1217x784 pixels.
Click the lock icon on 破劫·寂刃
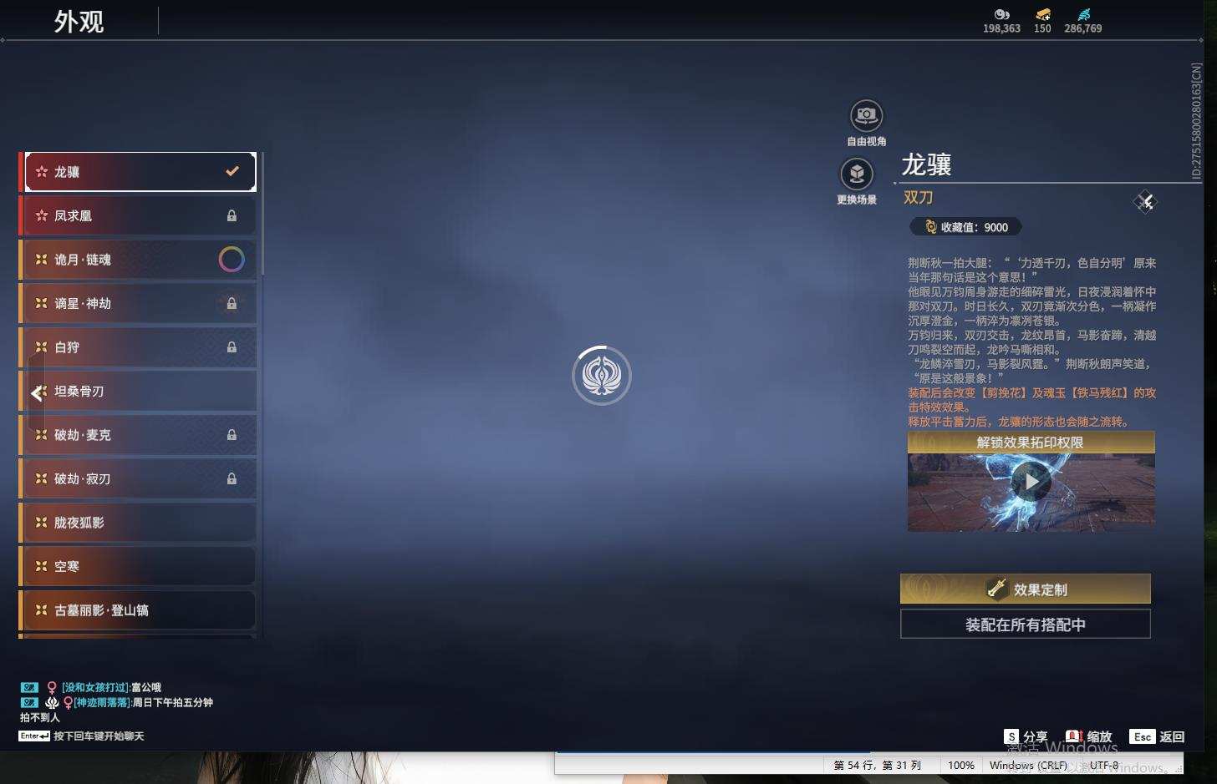[232, 478]
